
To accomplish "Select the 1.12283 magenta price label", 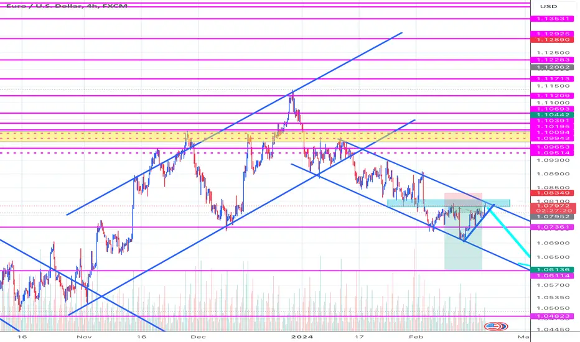I will point(552,60).
